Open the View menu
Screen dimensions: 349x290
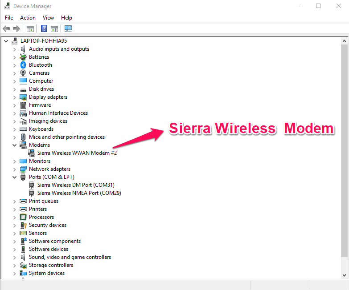point(48,18)
